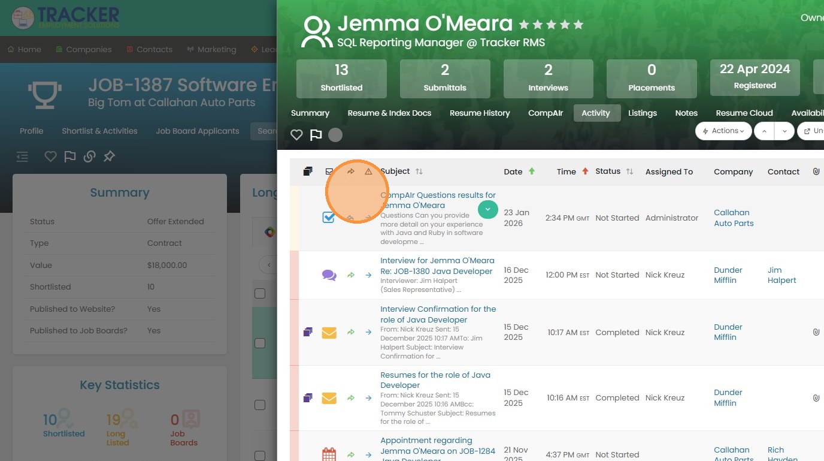Click green forward arrow on Interview for Jemma row
824x461 pixels.
(x=351, y=275)
